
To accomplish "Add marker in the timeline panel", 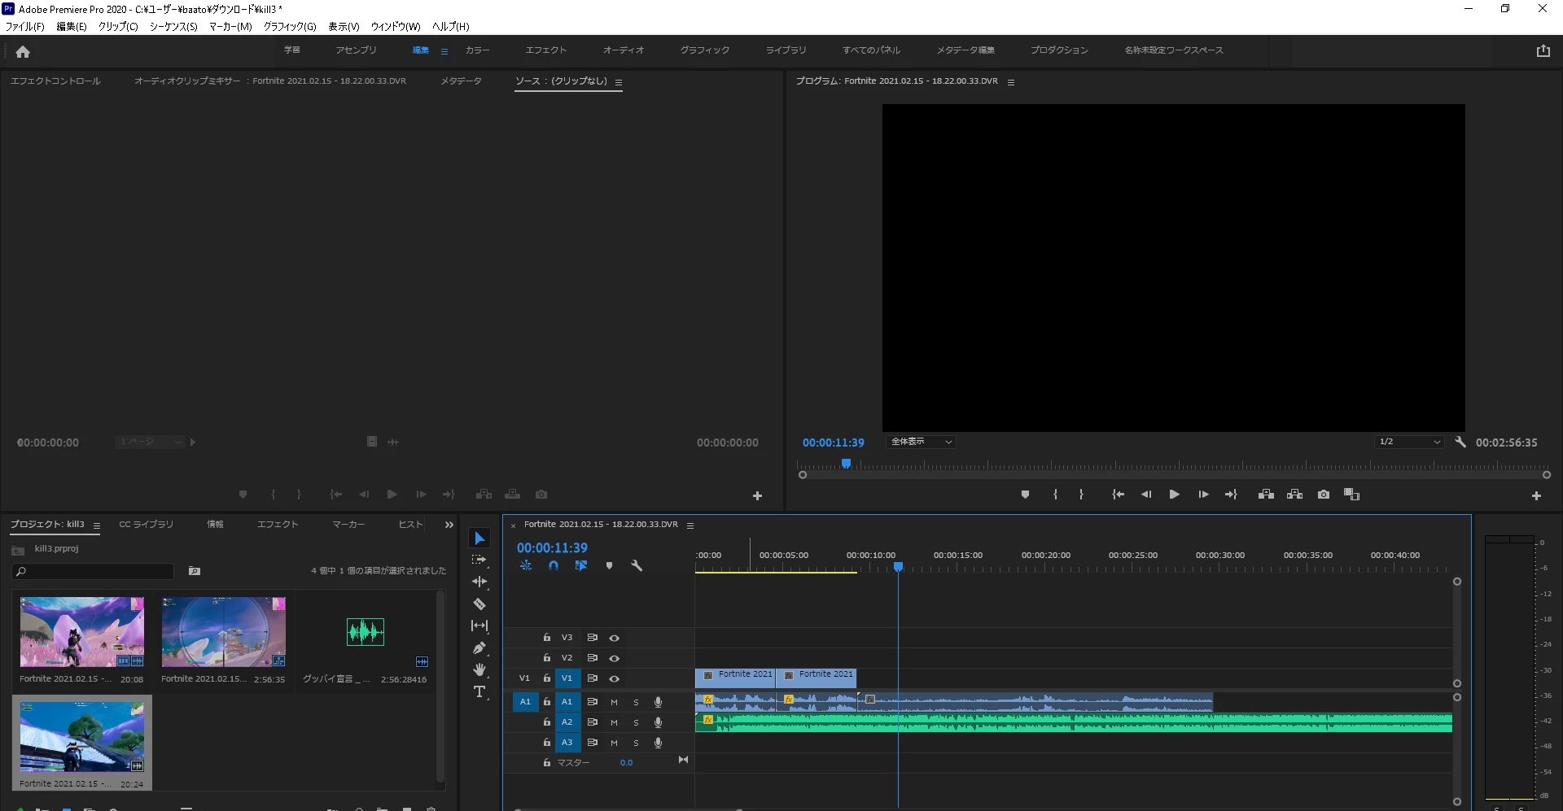I will tap(609, 565).
